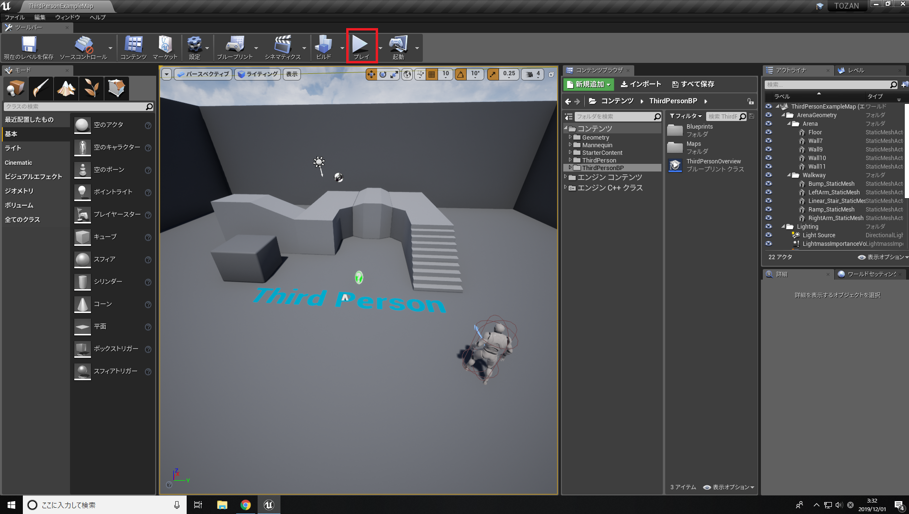Toggle grid snapping icon in viewport

click(432, 74)
